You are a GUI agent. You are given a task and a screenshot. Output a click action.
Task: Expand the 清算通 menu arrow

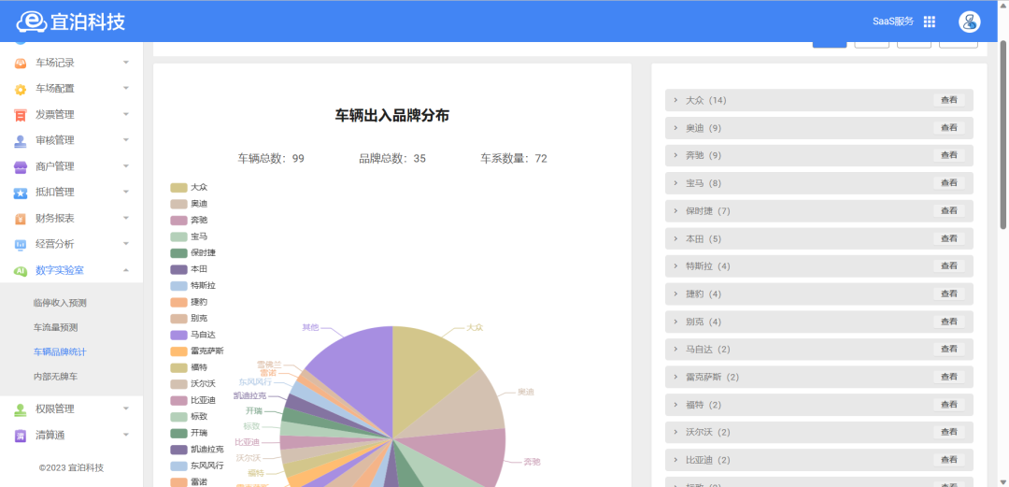coord(126,435)
